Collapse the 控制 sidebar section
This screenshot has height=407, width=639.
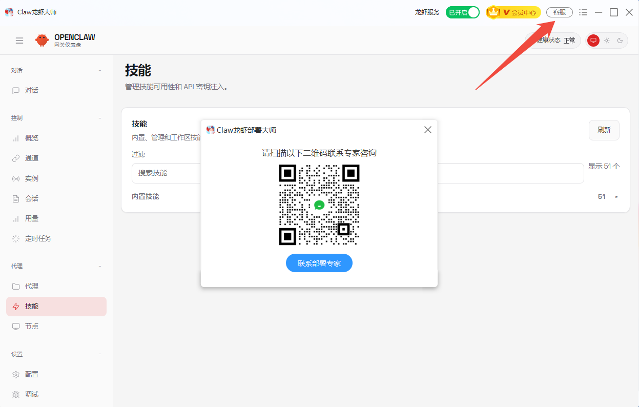(x=100, y=118)
